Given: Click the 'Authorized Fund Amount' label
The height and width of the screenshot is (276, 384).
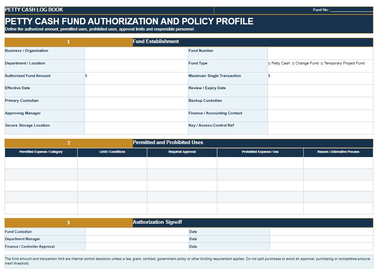Looking at the screenshot, I should click(28, 76).
